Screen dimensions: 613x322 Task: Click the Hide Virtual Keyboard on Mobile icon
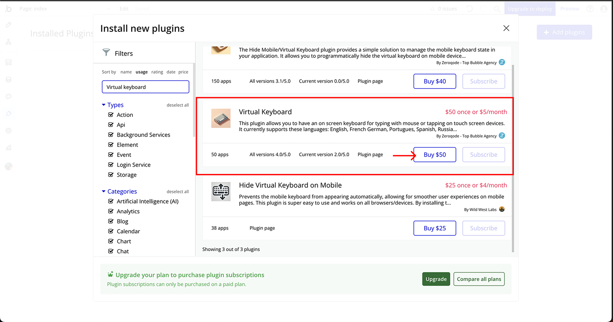click(x=221, y=192)
